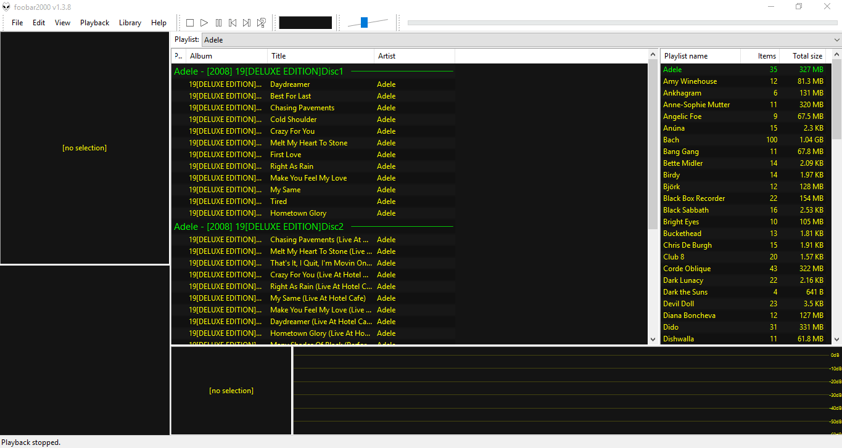Click the Playback stopped status bar text

tap(31, 442)
